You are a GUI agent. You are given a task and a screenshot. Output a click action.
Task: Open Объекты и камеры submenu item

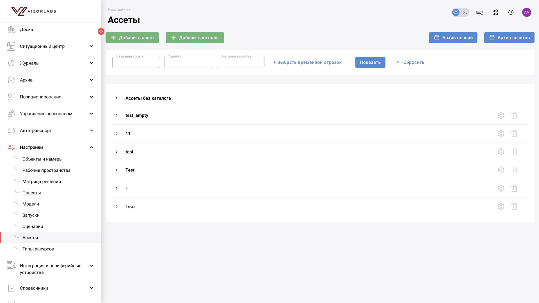tap(42, 159)
